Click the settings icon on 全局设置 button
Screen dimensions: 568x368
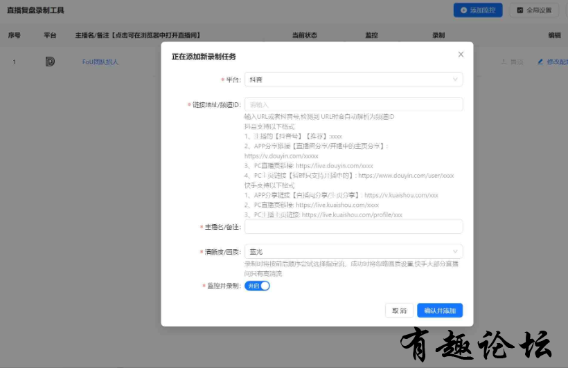(520, 10)
